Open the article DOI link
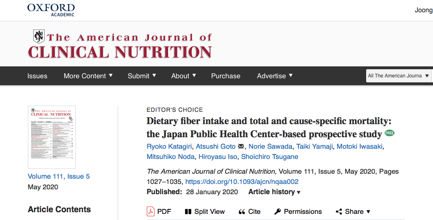This screenshot has height=220, width=433. [x=242, y=181]
